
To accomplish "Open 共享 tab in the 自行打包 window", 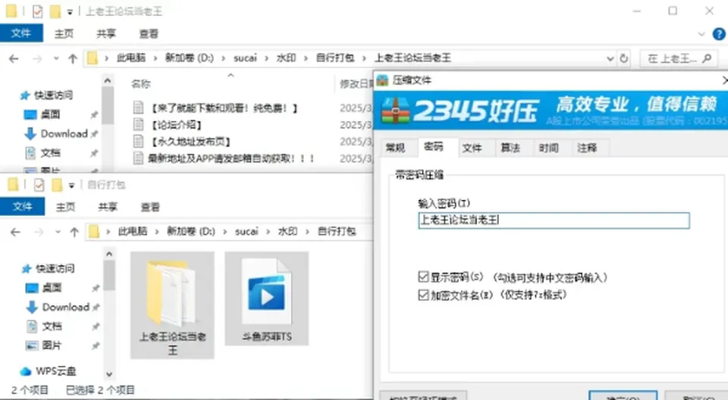I will 108,207.
